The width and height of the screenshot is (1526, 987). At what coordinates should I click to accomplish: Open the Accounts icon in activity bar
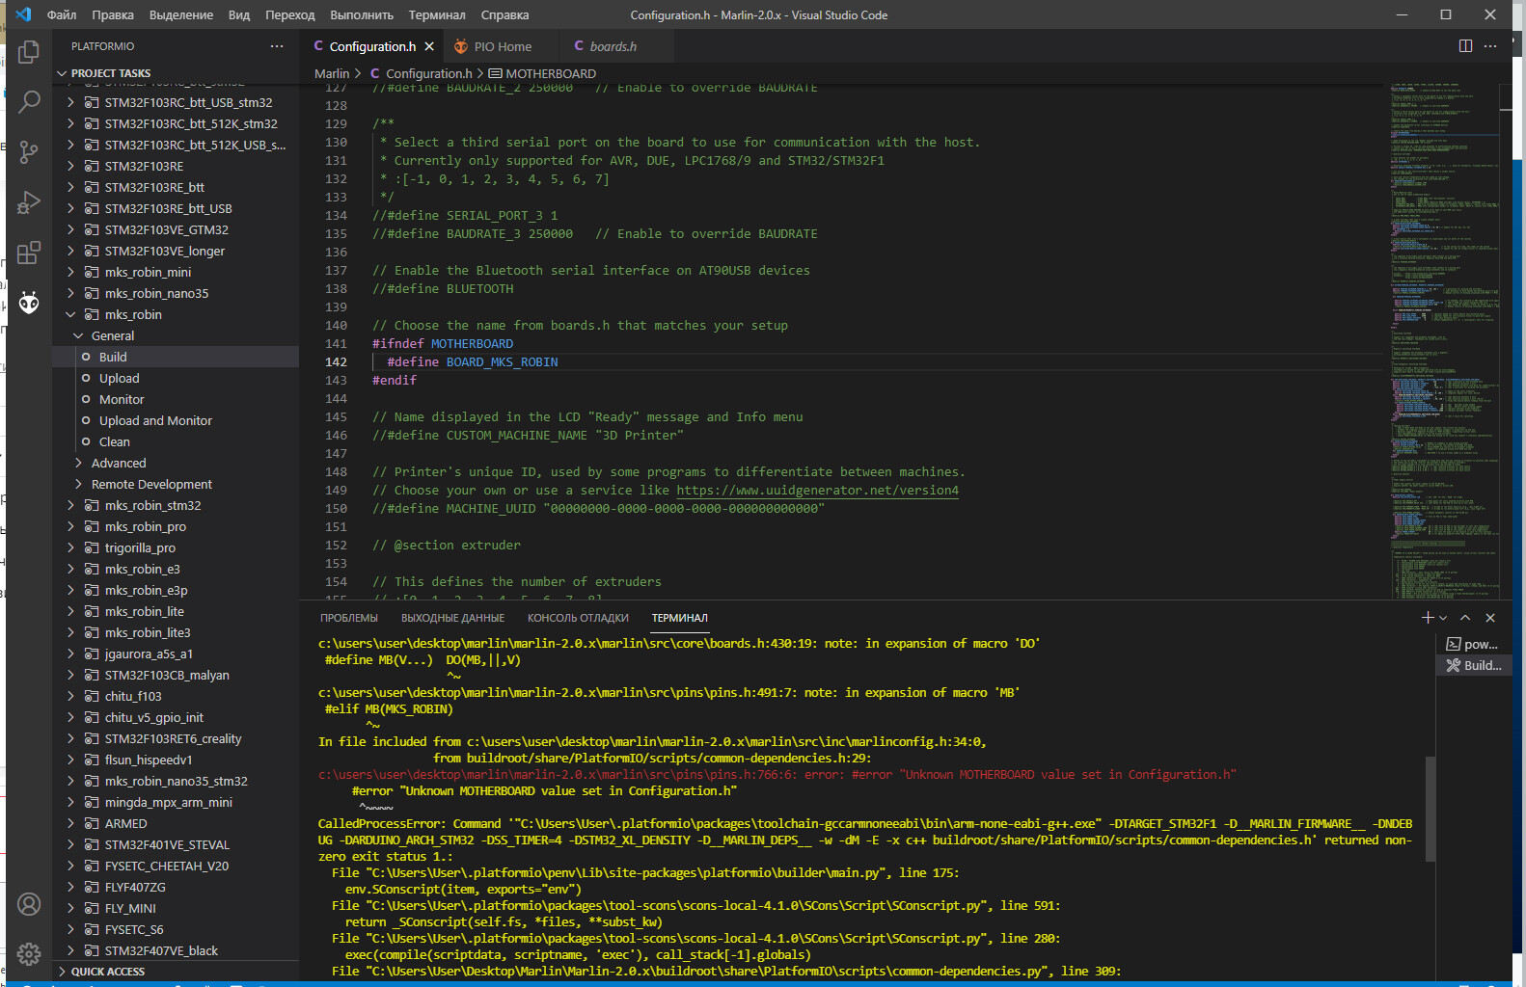coord(29,904)
